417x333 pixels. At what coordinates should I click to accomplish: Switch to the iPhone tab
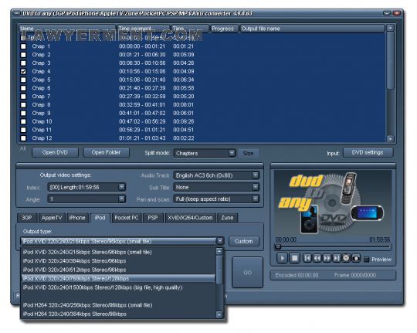[77, 218]
